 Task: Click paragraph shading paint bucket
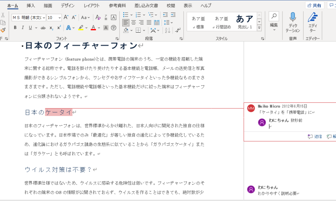(x=126, y=31)
